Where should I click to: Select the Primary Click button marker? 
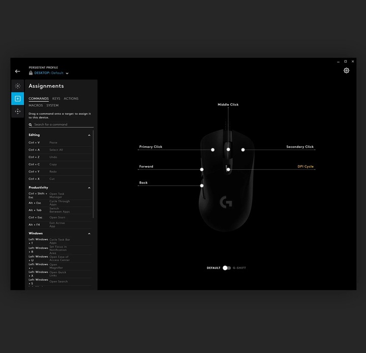click(x=212, y=150)
